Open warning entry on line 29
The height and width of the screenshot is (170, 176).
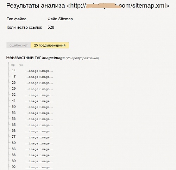[x=32, y=89]
